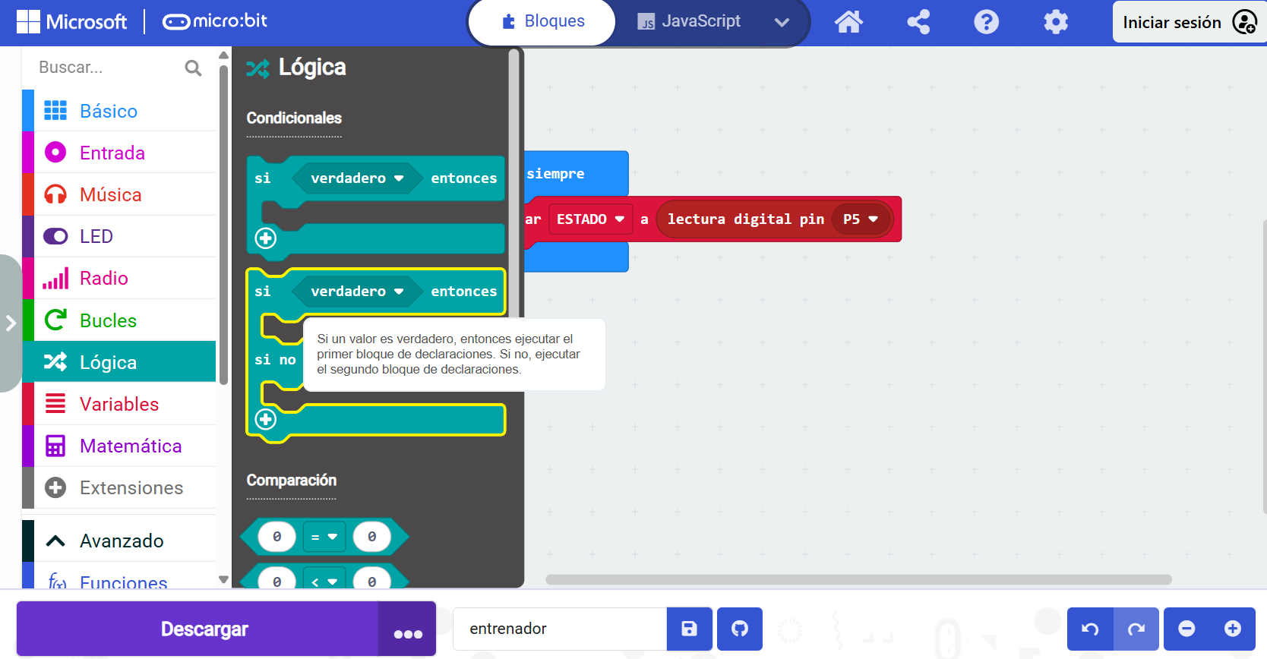Expand the simulator side panel arrow

11,323
